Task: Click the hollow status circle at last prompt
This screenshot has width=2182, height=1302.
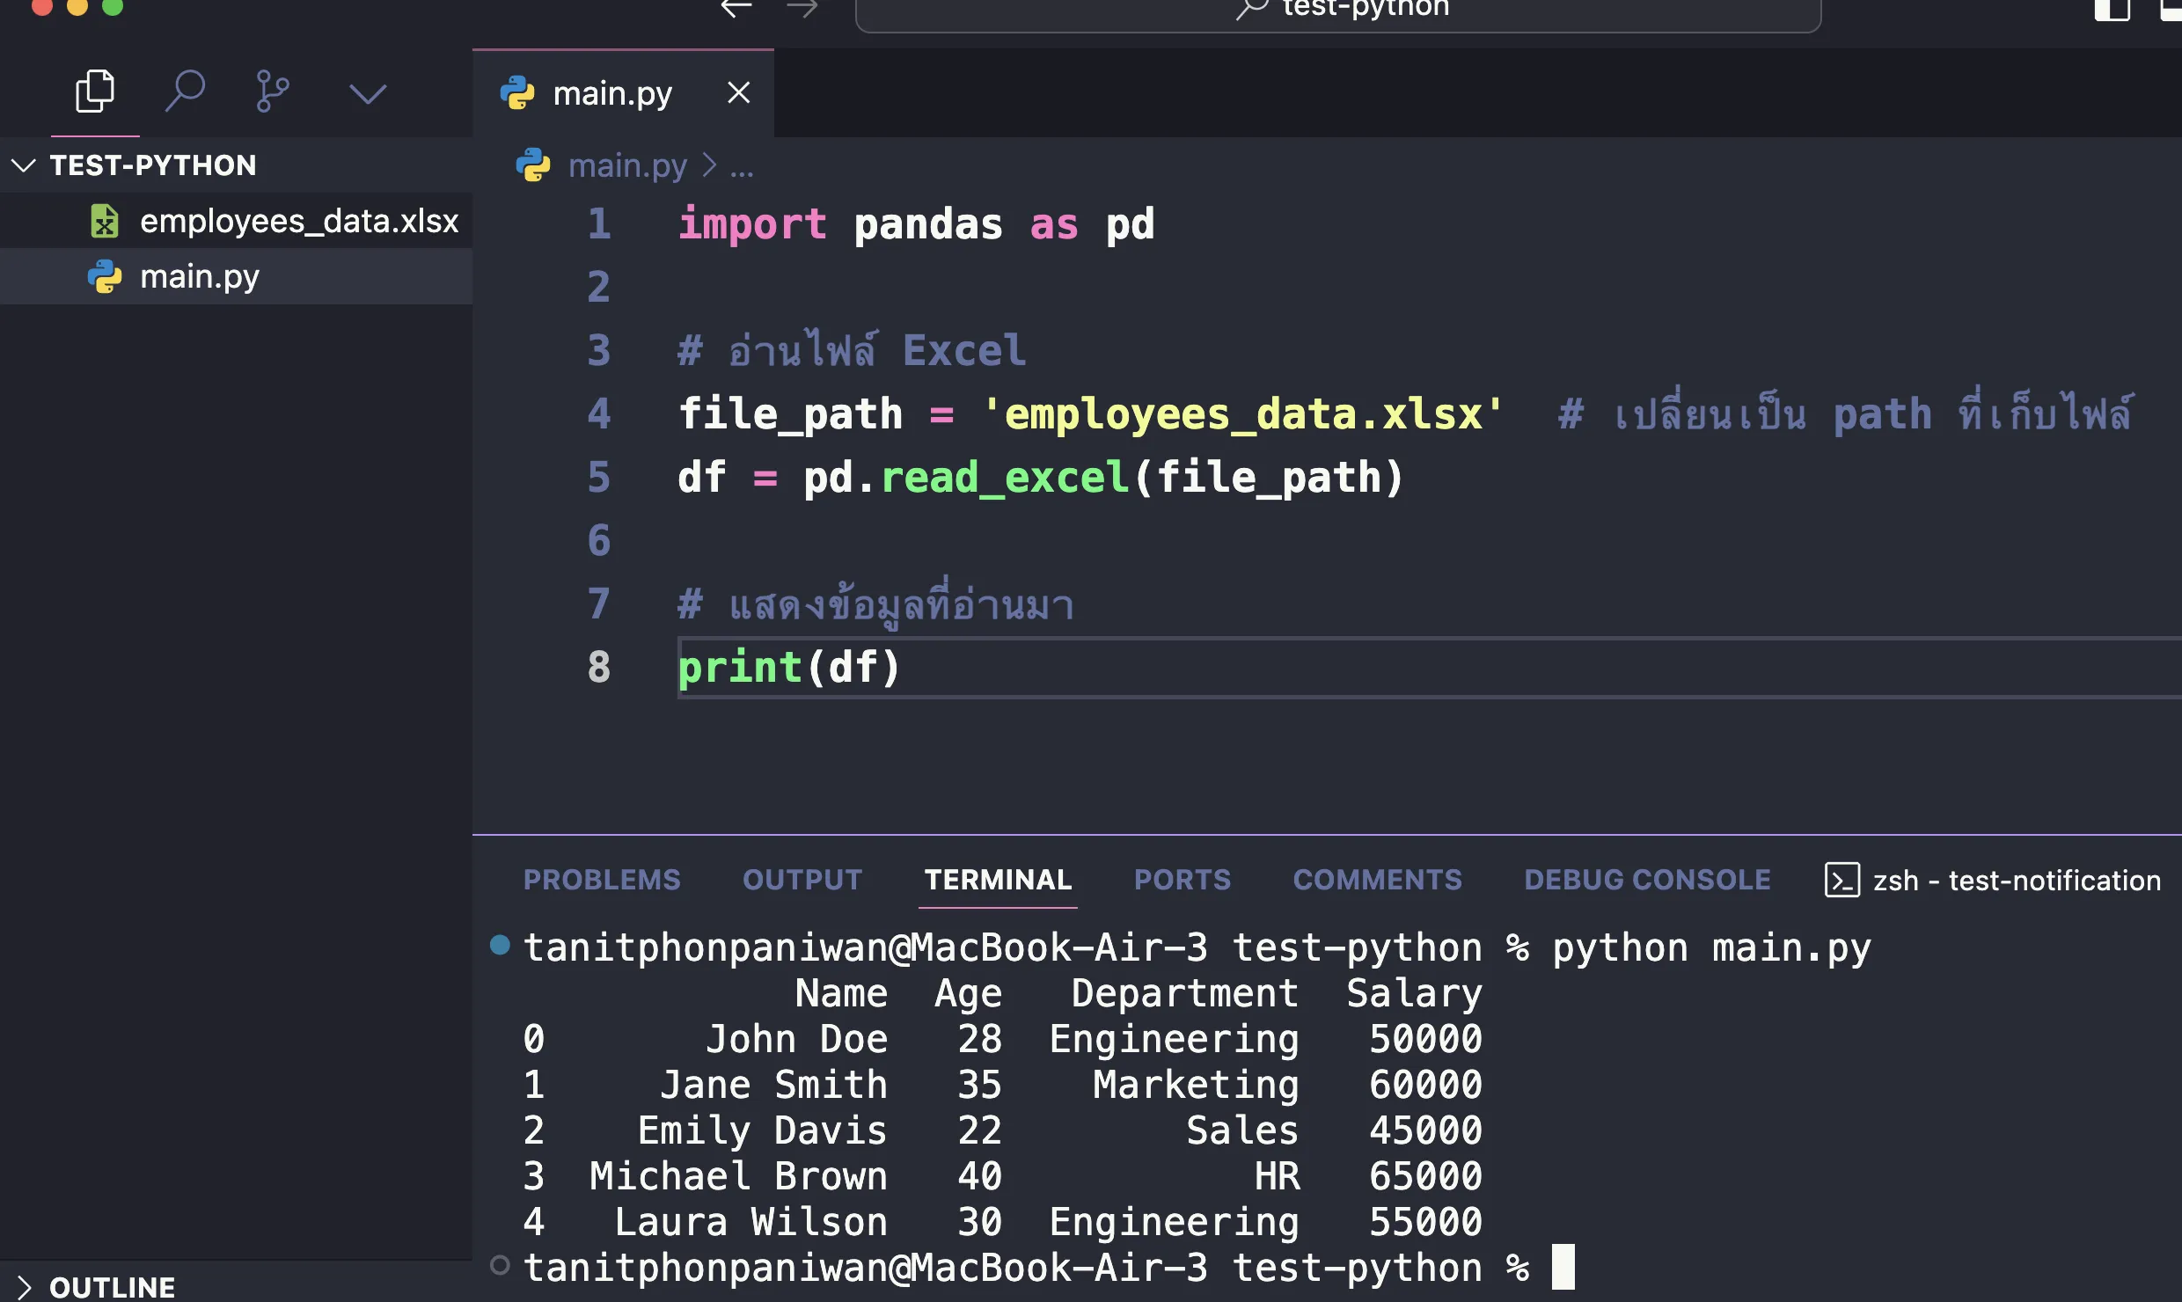Action: [500, 1265]
